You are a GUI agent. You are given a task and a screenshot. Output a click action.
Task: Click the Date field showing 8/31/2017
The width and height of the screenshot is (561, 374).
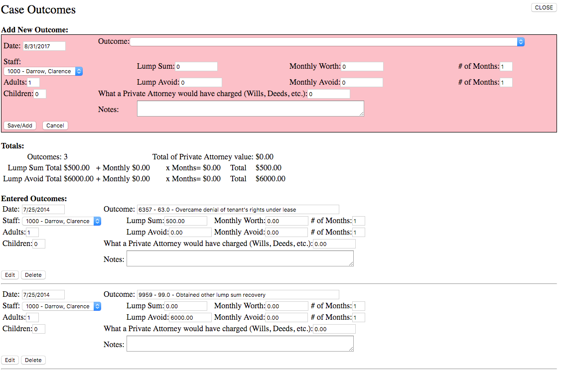(44, 46)
